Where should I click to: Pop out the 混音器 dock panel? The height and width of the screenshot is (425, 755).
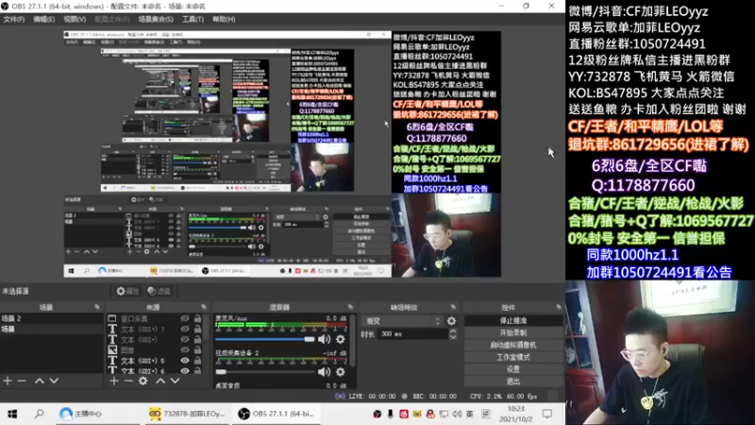click(x=350, y=307)
